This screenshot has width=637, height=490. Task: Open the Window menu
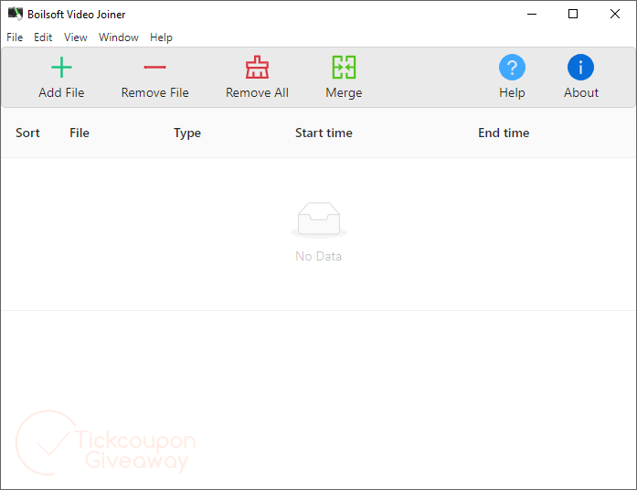pyautogui.click(x=119, y=37)
